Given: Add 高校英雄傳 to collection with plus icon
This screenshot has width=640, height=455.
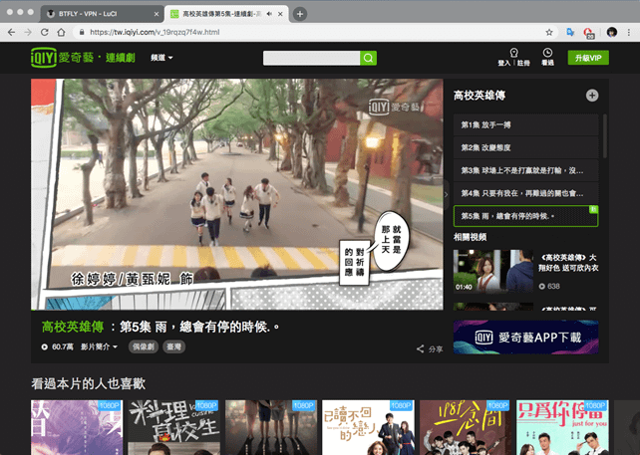Looking at the screenshot, I should tap(592, 96).
